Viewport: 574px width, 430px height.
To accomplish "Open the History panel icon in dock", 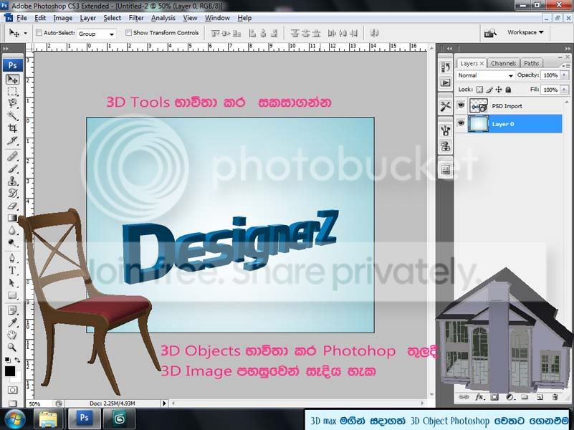I will 446,67.
